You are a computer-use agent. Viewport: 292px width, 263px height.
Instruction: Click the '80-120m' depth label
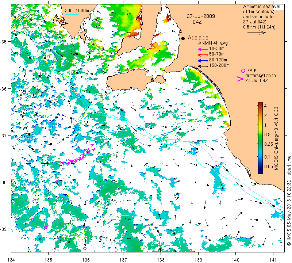pos(218,60)
